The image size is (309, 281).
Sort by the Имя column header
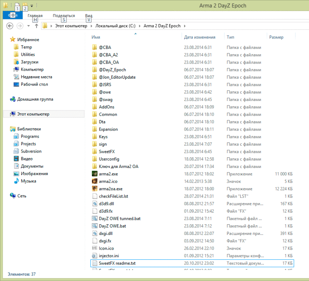coord(96,37)
